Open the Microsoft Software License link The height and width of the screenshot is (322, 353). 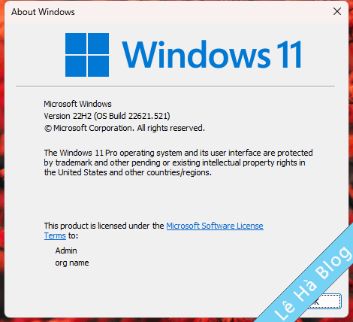pyautogui.click(x=215, y=226)
